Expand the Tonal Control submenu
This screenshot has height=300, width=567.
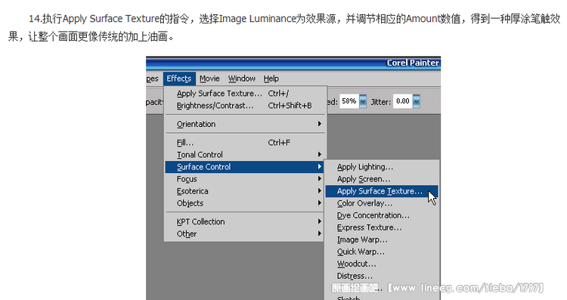point(245,155)
